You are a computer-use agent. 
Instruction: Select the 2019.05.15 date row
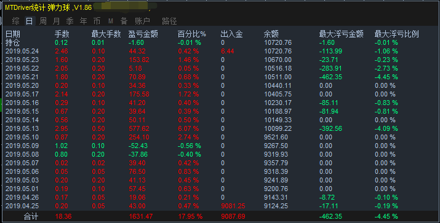tap(22, 111)
